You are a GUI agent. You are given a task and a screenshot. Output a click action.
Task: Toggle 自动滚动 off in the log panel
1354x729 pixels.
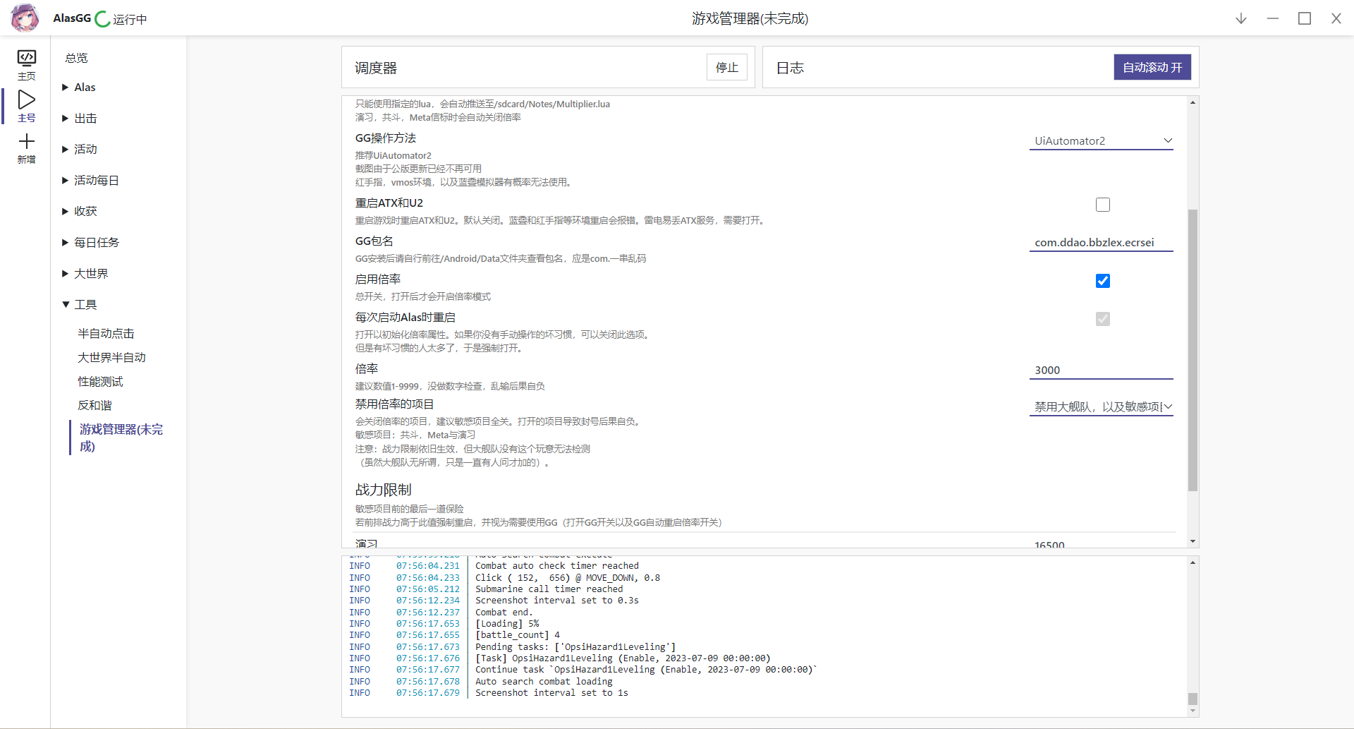tap(1152, 67)
